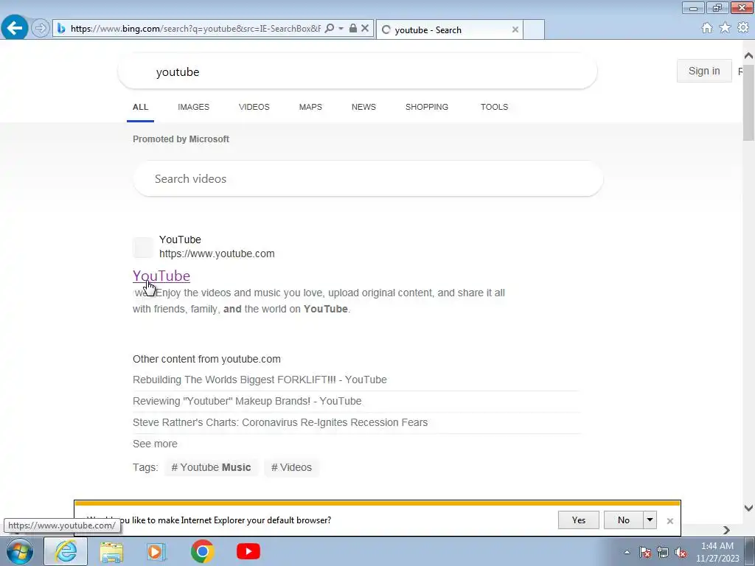Open a new blank tab
Screen dimensions: 755x566
click(534, 29)
